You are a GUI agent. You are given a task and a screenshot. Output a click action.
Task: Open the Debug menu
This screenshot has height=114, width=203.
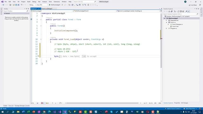coord(34,2)
